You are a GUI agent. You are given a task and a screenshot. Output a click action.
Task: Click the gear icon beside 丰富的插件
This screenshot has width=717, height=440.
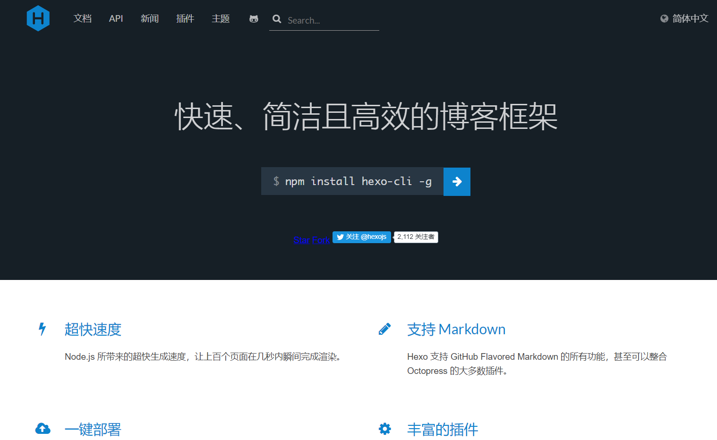tap(384, 429)
